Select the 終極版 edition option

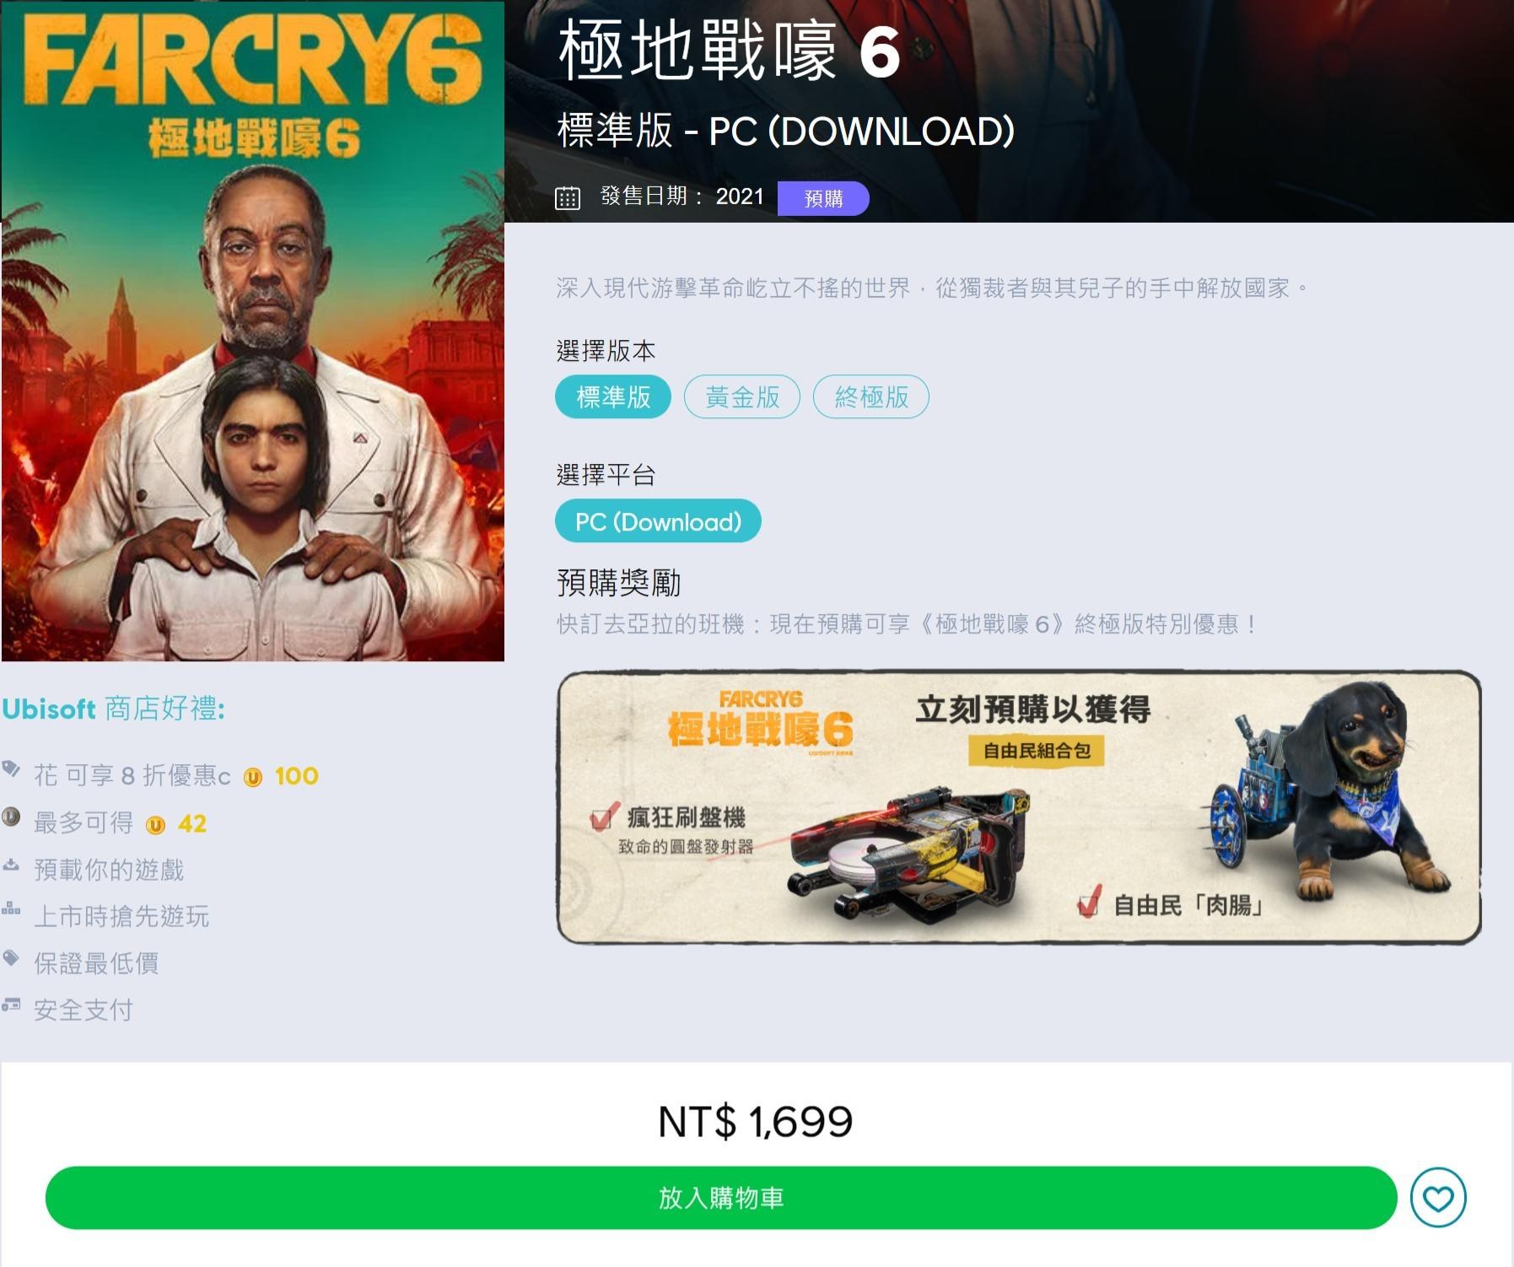(x=871, y=396)
